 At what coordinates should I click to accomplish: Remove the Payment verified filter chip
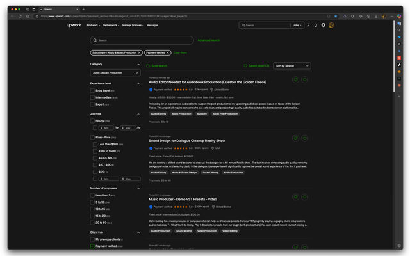(168, 52)
